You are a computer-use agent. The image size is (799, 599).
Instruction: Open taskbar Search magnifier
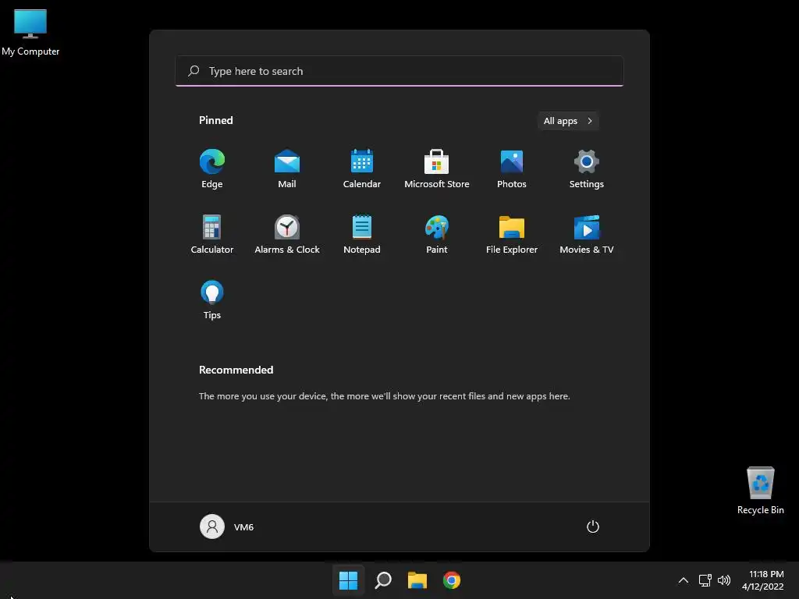click(x=383, y=580)
